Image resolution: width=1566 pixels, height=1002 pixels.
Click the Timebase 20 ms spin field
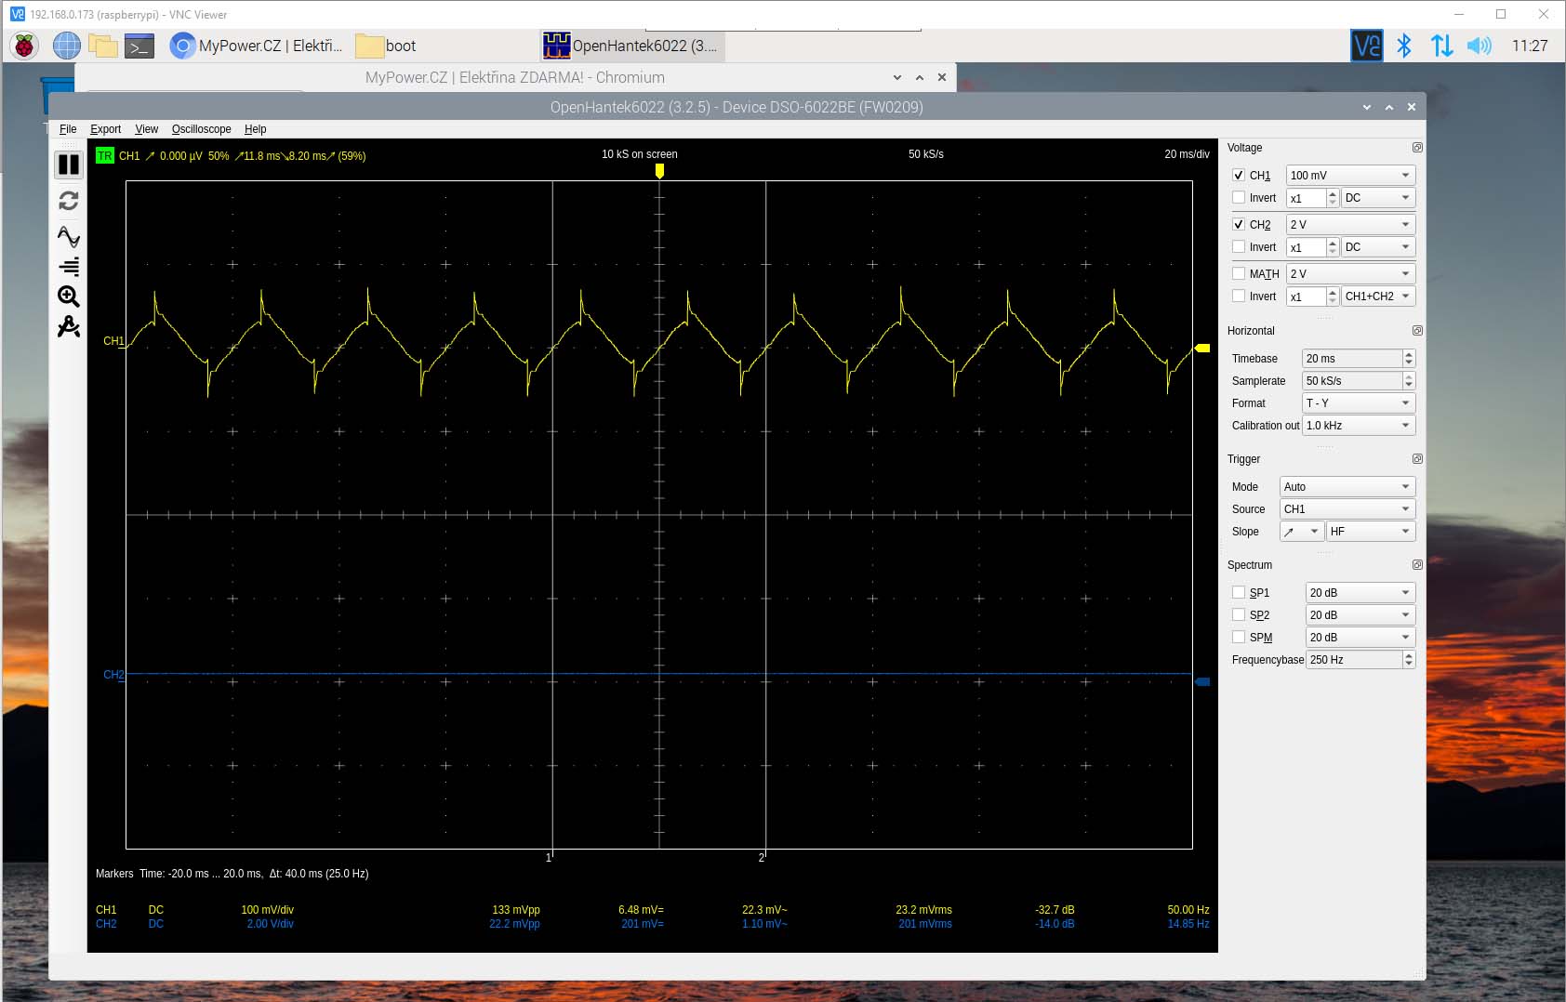[x=1351, y=358]
